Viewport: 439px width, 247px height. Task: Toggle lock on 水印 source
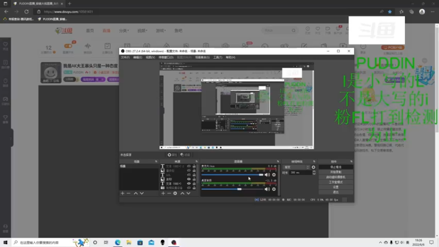(x=194, y=179)
